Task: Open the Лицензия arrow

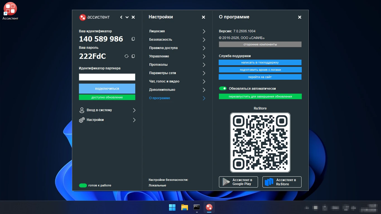Action: (204, 31)
